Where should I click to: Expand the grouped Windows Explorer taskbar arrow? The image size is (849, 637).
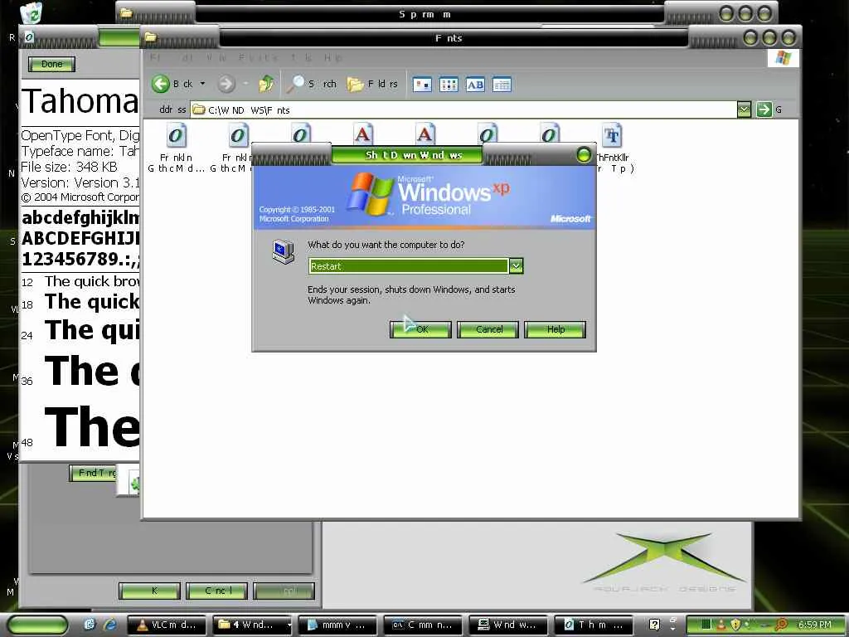[289, 625]
